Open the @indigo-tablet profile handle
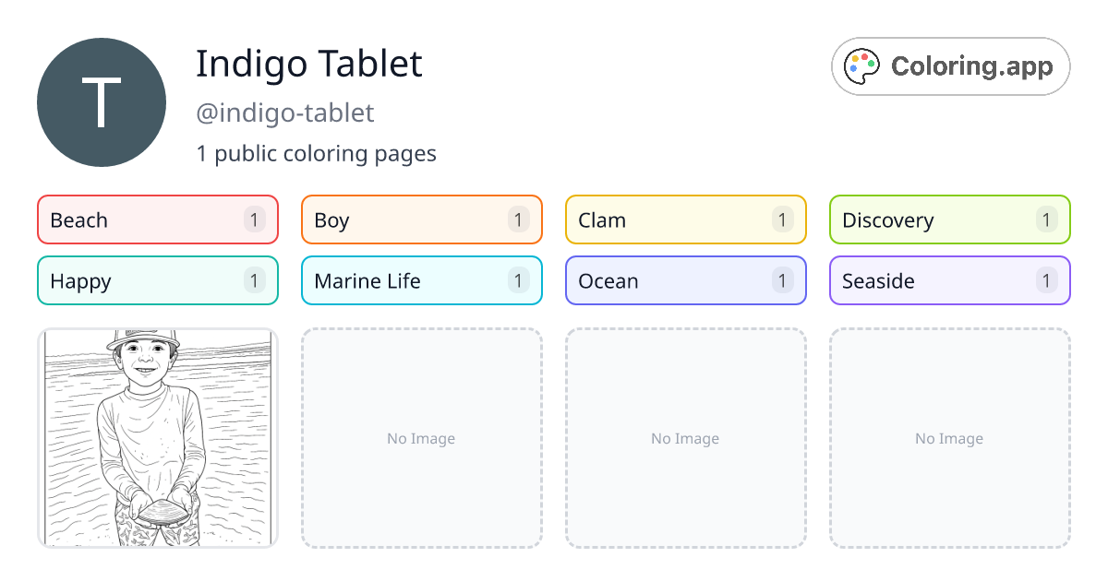 (x=284, y=113)
